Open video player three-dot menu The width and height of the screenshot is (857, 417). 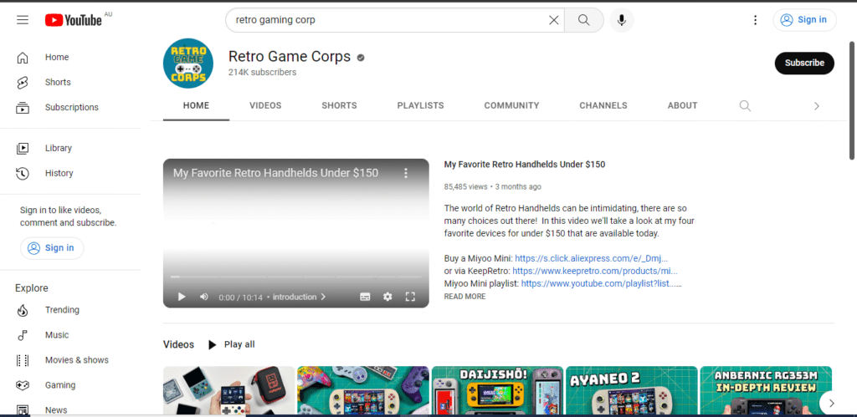(406, 174)
